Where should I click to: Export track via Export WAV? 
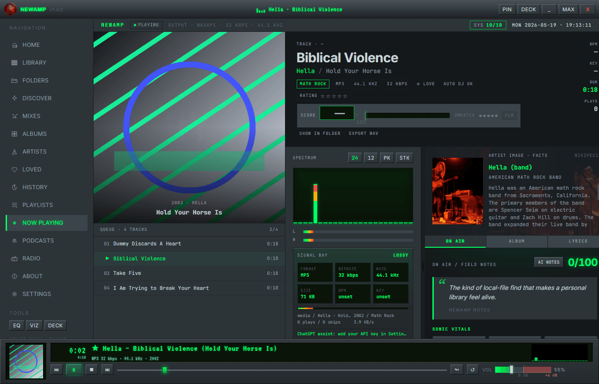pos(364,133)
